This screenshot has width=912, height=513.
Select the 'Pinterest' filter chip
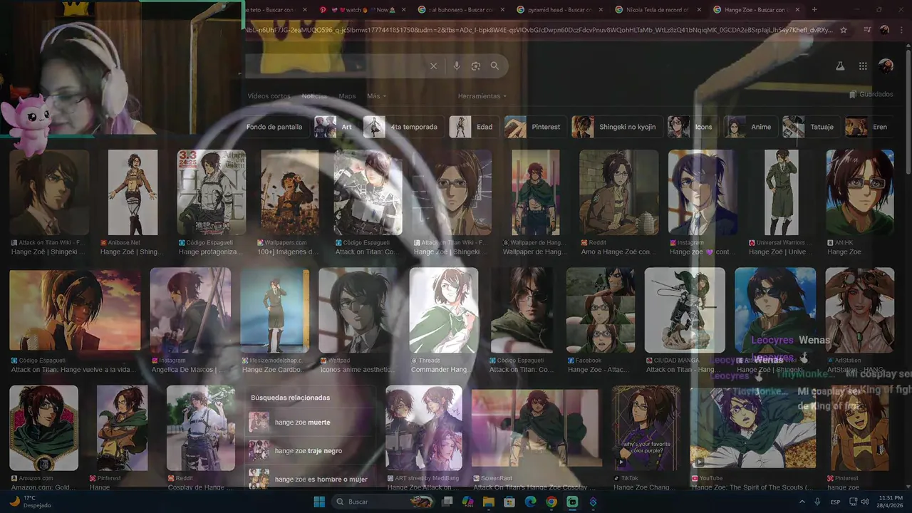tap(535, 127)
